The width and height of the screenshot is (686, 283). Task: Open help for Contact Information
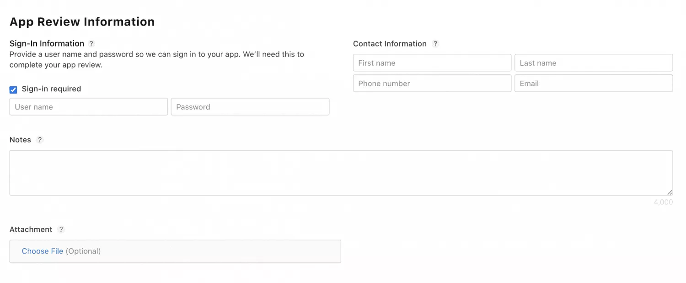pos(435,44)
